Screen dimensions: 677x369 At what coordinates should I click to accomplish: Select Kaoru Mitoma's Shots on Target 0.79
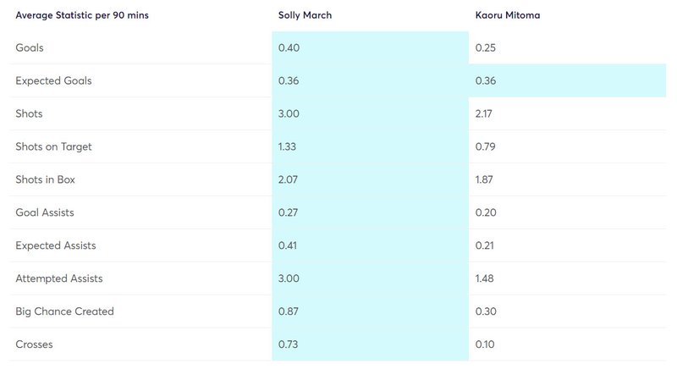coord(485,146)
